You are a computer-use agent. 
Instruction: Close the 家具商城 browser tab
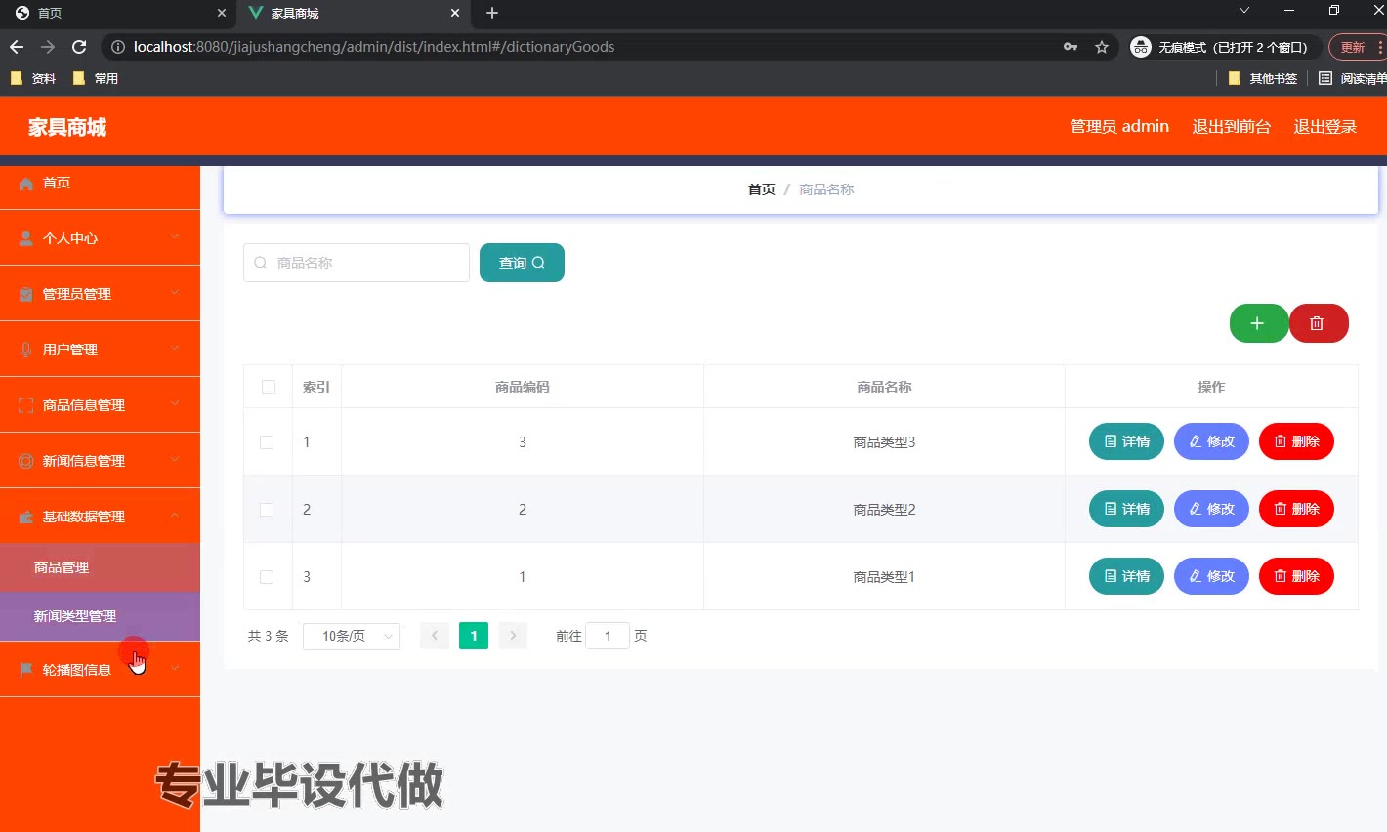click(454, 13)
